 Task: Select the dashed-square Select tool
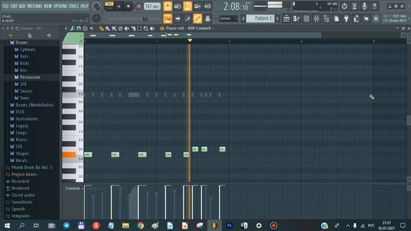[x=139, y=28]
